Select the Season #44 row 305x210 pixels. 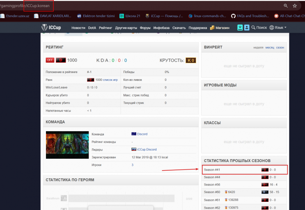pos(244,177)
